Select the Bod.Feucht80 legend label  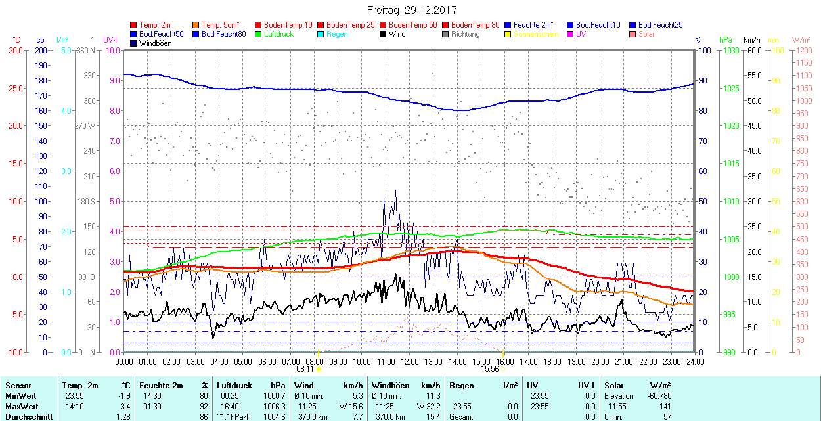pos(223,34)
